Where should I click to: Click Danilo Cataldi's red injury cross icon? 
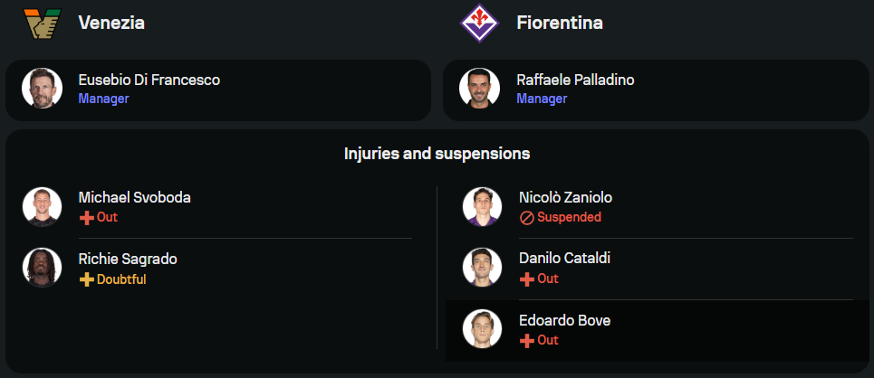coord(527,279)
